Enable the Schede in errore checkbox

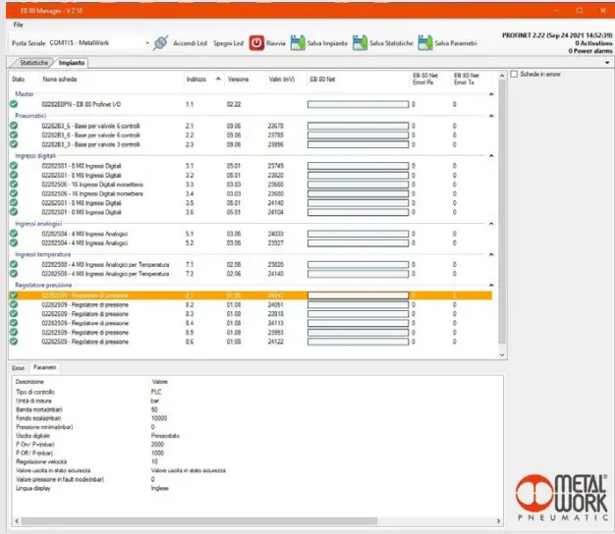[x=514, y=74]
